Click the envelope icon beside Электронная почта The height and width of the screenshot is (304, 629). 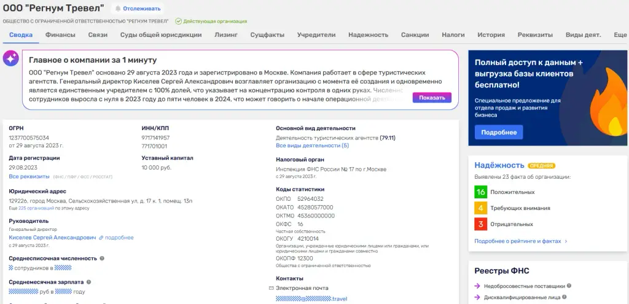click(271, 288)
